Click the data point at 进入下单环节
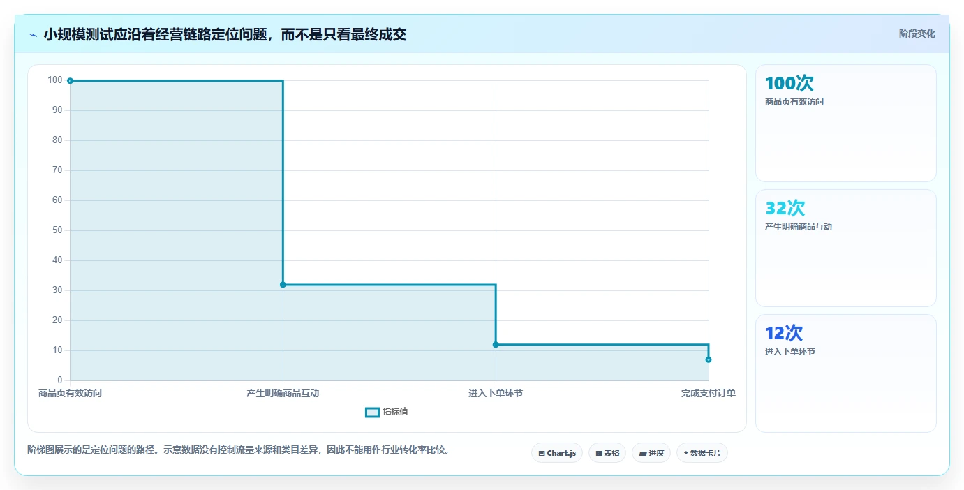This screenshot has width=964, height=490. pyautogui.click(x=496, y=345)
